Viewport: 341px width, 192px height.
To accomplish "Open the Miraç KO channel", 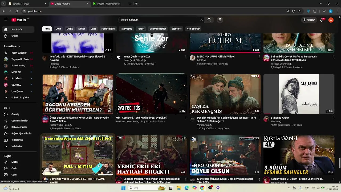I will tap(18, 72).
